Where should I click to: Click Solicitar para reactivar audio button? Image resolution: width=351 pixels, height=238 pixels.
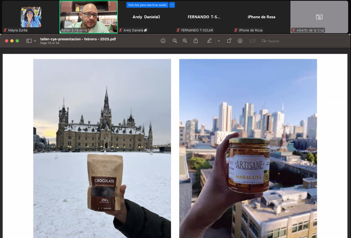[x=147, y=5]
